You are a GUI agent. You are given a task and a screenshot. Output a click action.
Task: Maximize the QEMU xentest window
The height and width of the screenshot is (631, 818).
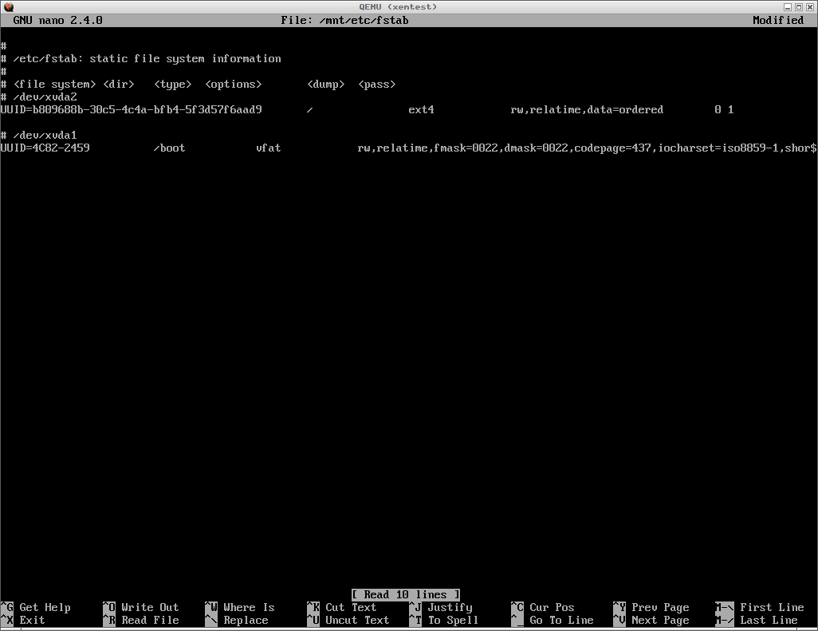click(x=798, y=6)
